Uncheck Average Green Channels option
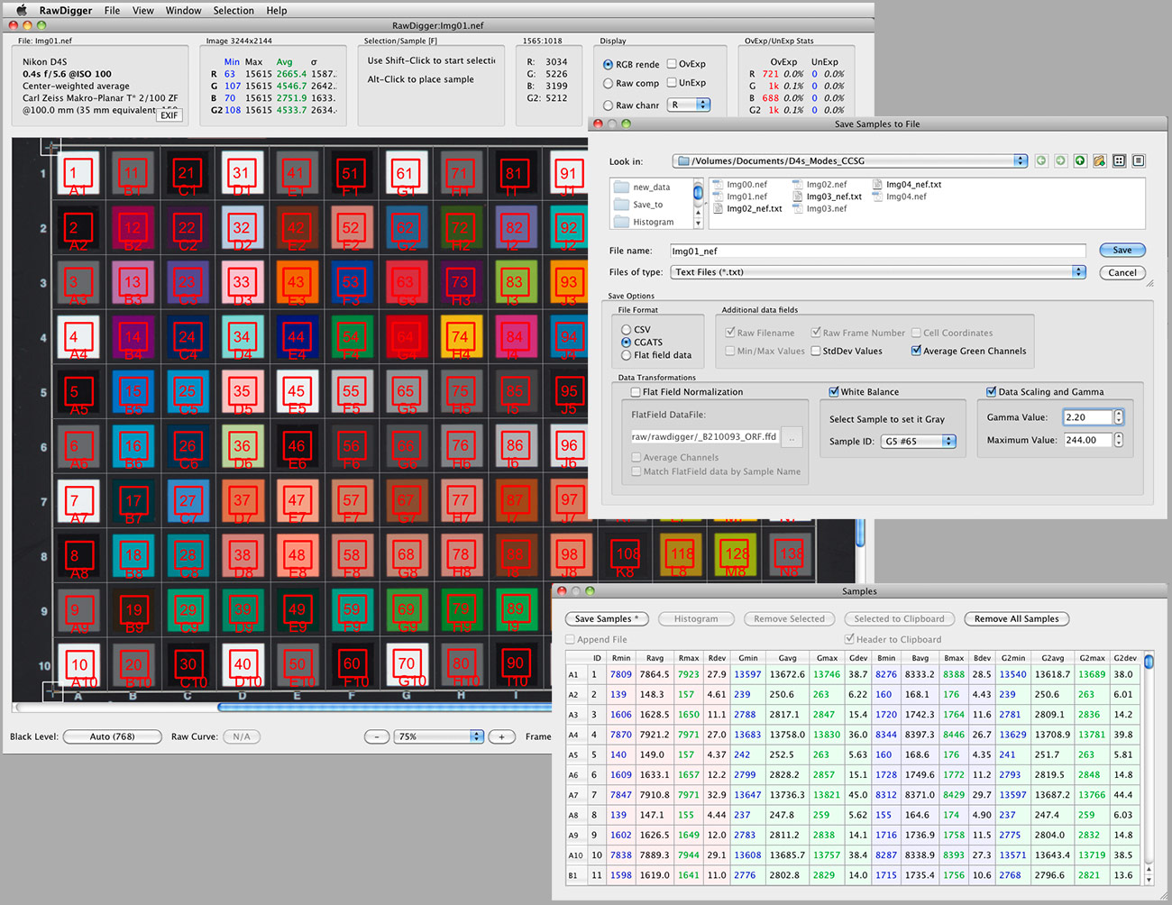 916,351
